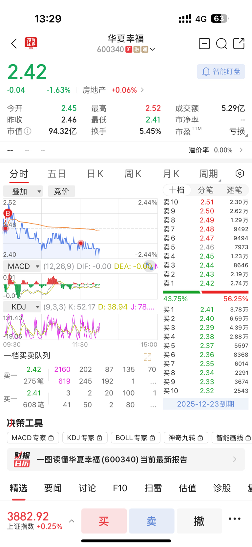The height and width of the screenshot is (547, 252).
Task: Expand quote details corner triangle
Action: pos(246,135)
